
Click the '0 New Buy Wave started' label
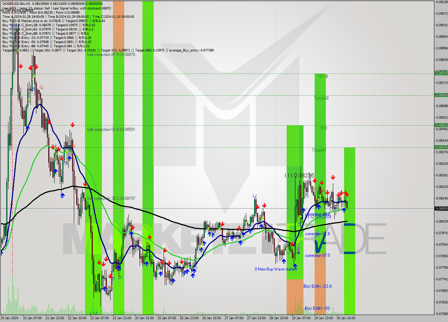[x=276, y=269]
